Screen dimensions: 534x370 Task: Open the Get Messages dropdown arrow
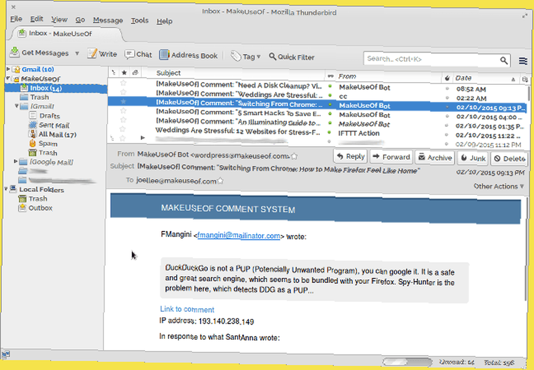(x=77, y=53)
